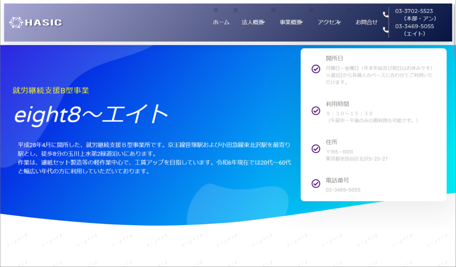This screenshot has width=456, height=267.
Task: Expand the 法人概要 dropdown arrow
Action: [x=263, y=22]
